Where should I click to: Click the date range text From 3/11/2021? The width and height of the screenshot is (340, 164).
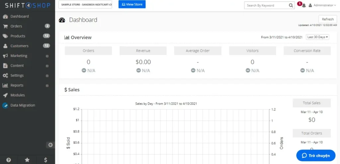pos(282,37)
